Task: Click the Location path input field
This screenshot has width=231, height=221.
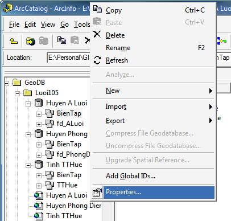Action: coord(69,58)
